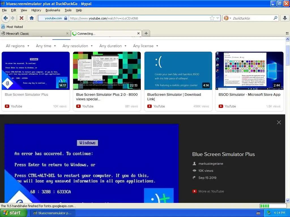The height and width of the screenshot is (217, 290).
Task: Open the 2:44 BSOD Simulator thumbnail
Action: [x=250, y=71]
